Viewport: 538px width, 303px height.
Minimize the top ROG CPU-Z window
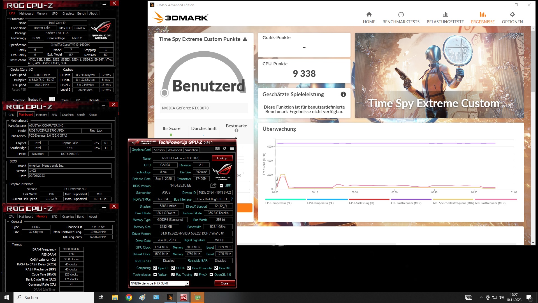(104, 4)
